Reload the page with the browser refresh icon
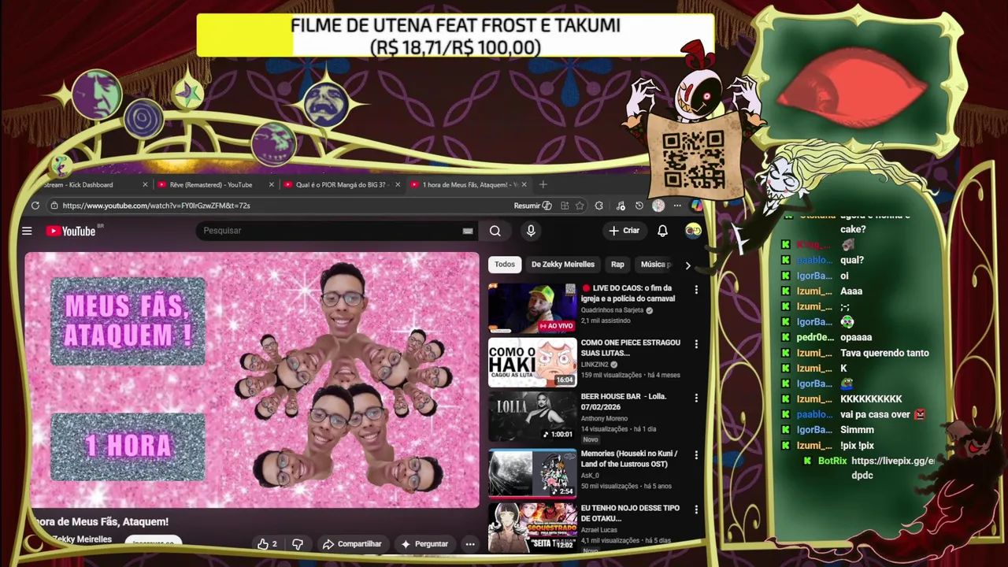This screenshot has height=567, width=1008. point(35,206)
